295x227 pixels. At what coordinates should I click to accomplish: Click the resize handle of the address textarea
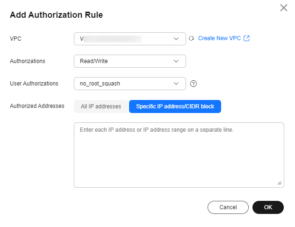point(280,184)
